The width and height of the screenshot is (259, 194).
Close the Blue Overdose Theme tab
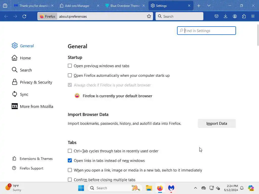(x=144, y=6)
